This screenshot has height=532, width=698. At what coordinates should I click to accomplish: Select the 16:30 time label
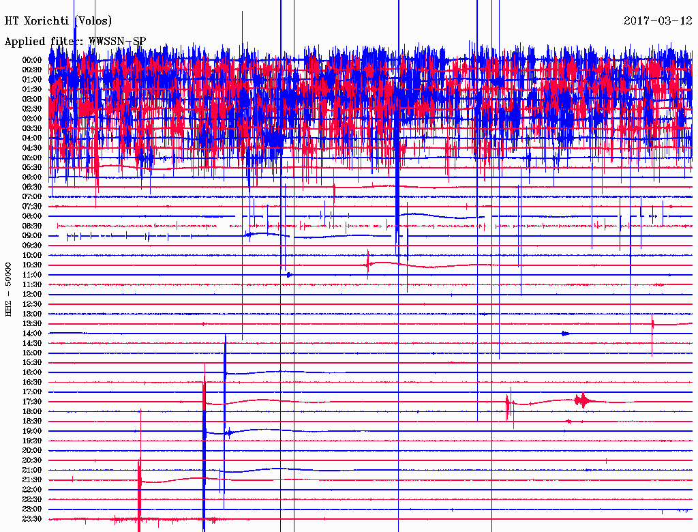[x=32, y=382]
